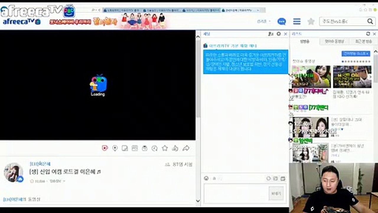The width and height of the screenshot is (378, 213).
Task: Click the gift box icon under player
Action: click(145, 148)
